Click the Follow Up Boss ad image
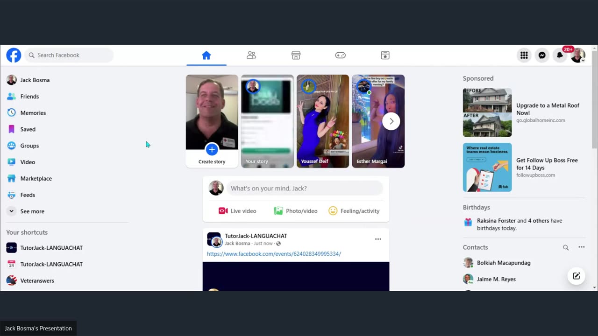Image resolution: width=598 pixels, height=336 pixels. point(487,167)
